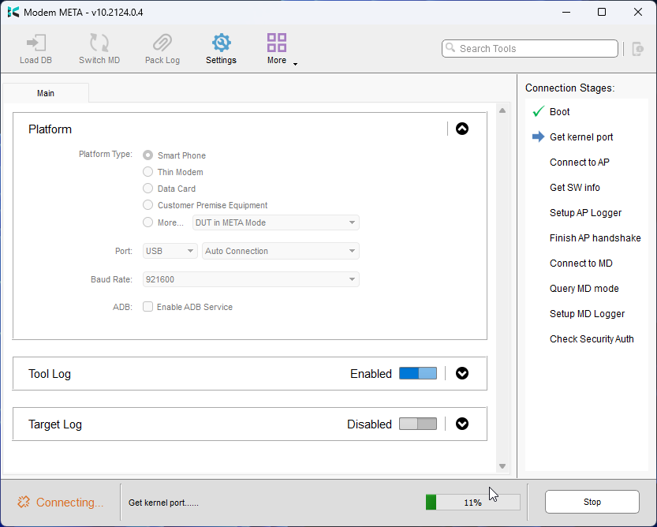Click the blue arrow beside Get kernel port

pyautogui.click(x=537, y=136)
